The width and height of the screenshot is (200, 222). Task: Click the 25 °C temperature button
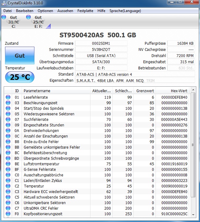coord(20,77)
